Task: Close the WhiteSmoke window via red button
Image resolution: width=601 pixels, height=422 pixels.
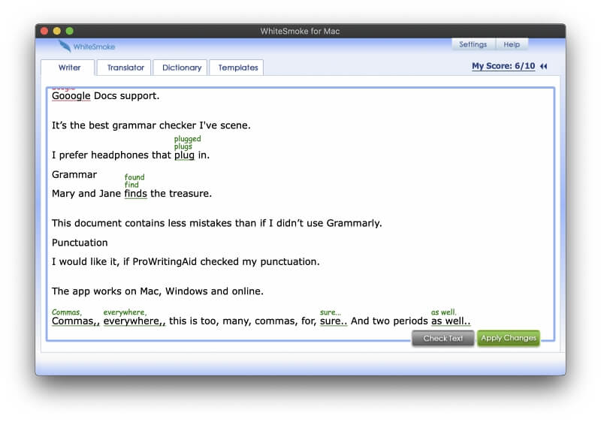Action: pos(44,31)
